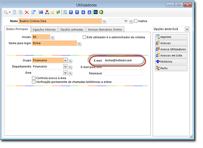This screenshot has height=148, width=203.
Task: Click the E-mail para SMS field
Action: [x=123, y=67]
